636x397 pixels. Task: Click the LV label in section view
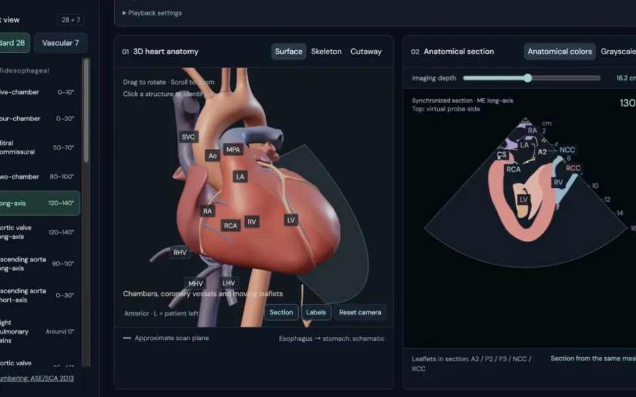coord(523,199)
